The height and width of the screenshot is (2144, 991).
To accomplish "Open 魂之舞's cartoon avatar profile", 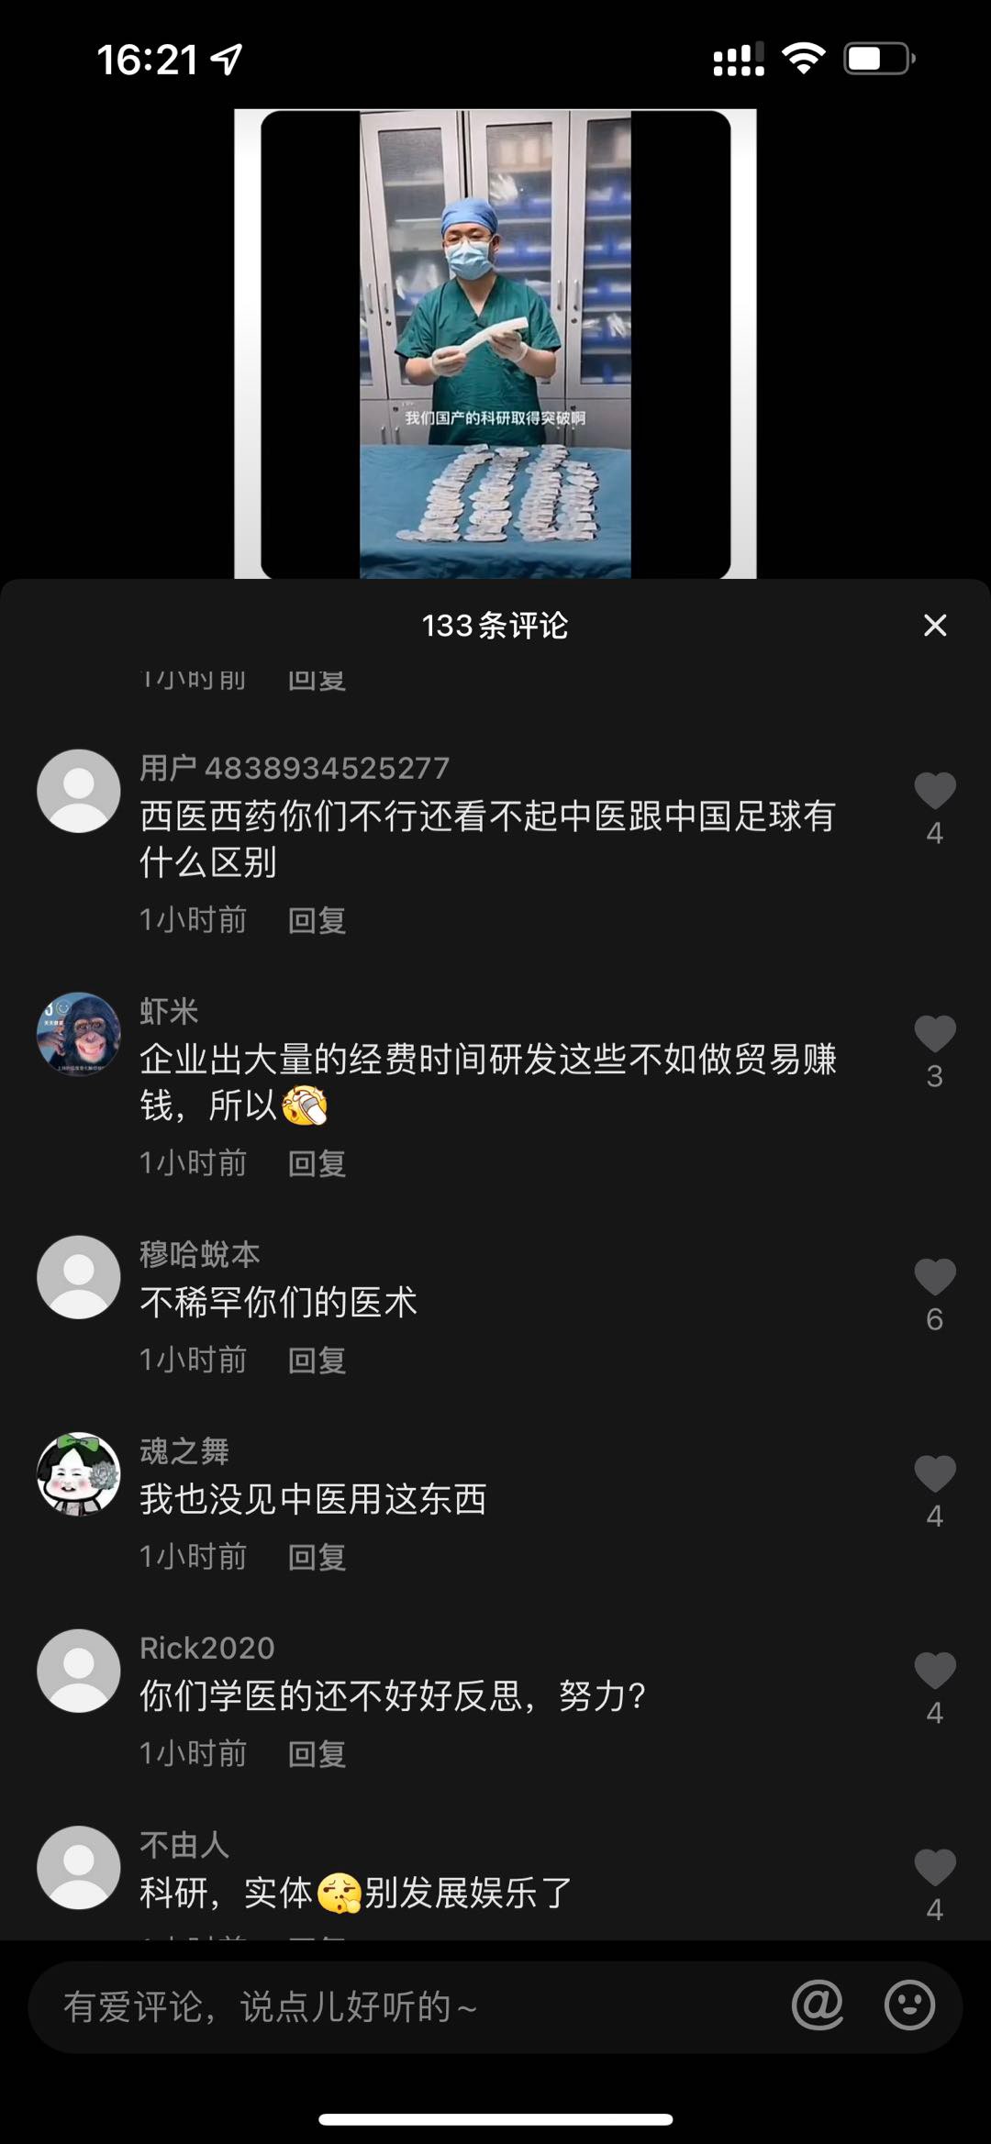I will pos(79,1474).
